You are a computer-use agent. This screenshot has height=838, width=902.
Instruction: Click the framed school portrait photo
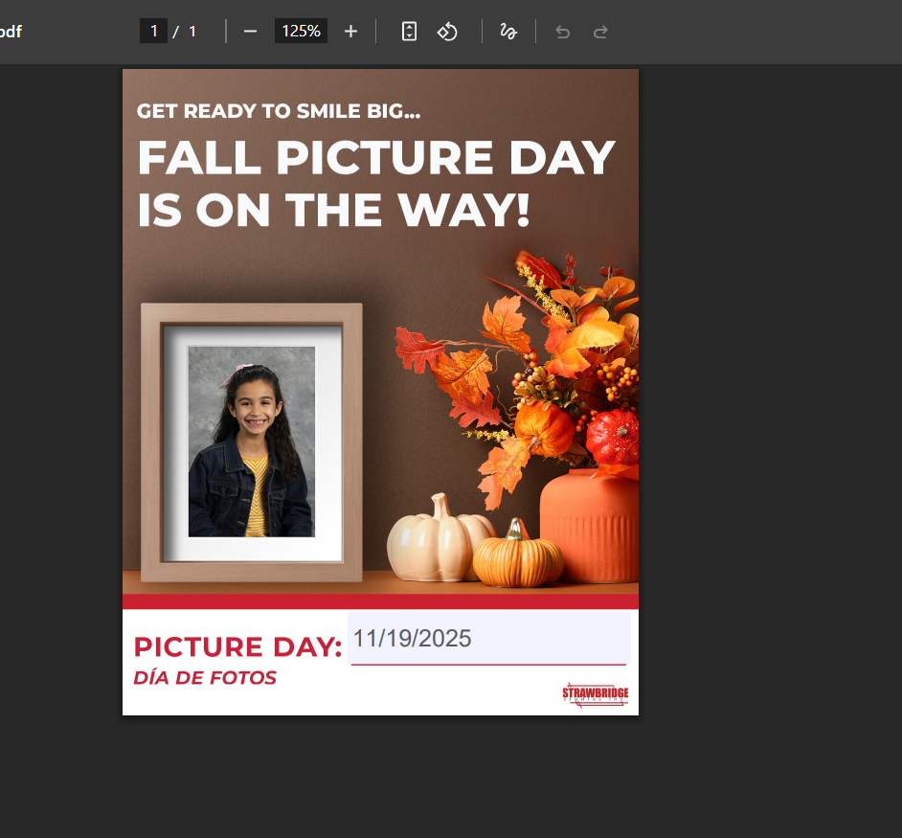click(251, 442)
